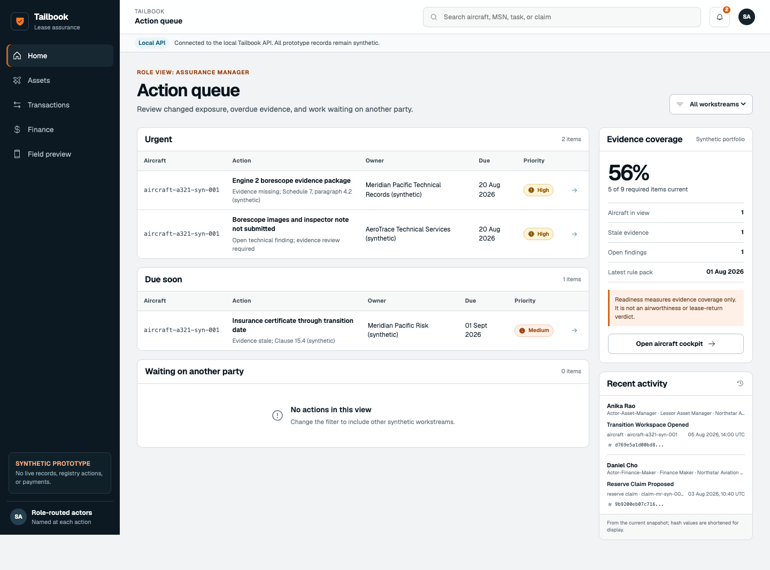Click the 2 items count in the Urgent header
770x570 pixels.
coord(571,139)
